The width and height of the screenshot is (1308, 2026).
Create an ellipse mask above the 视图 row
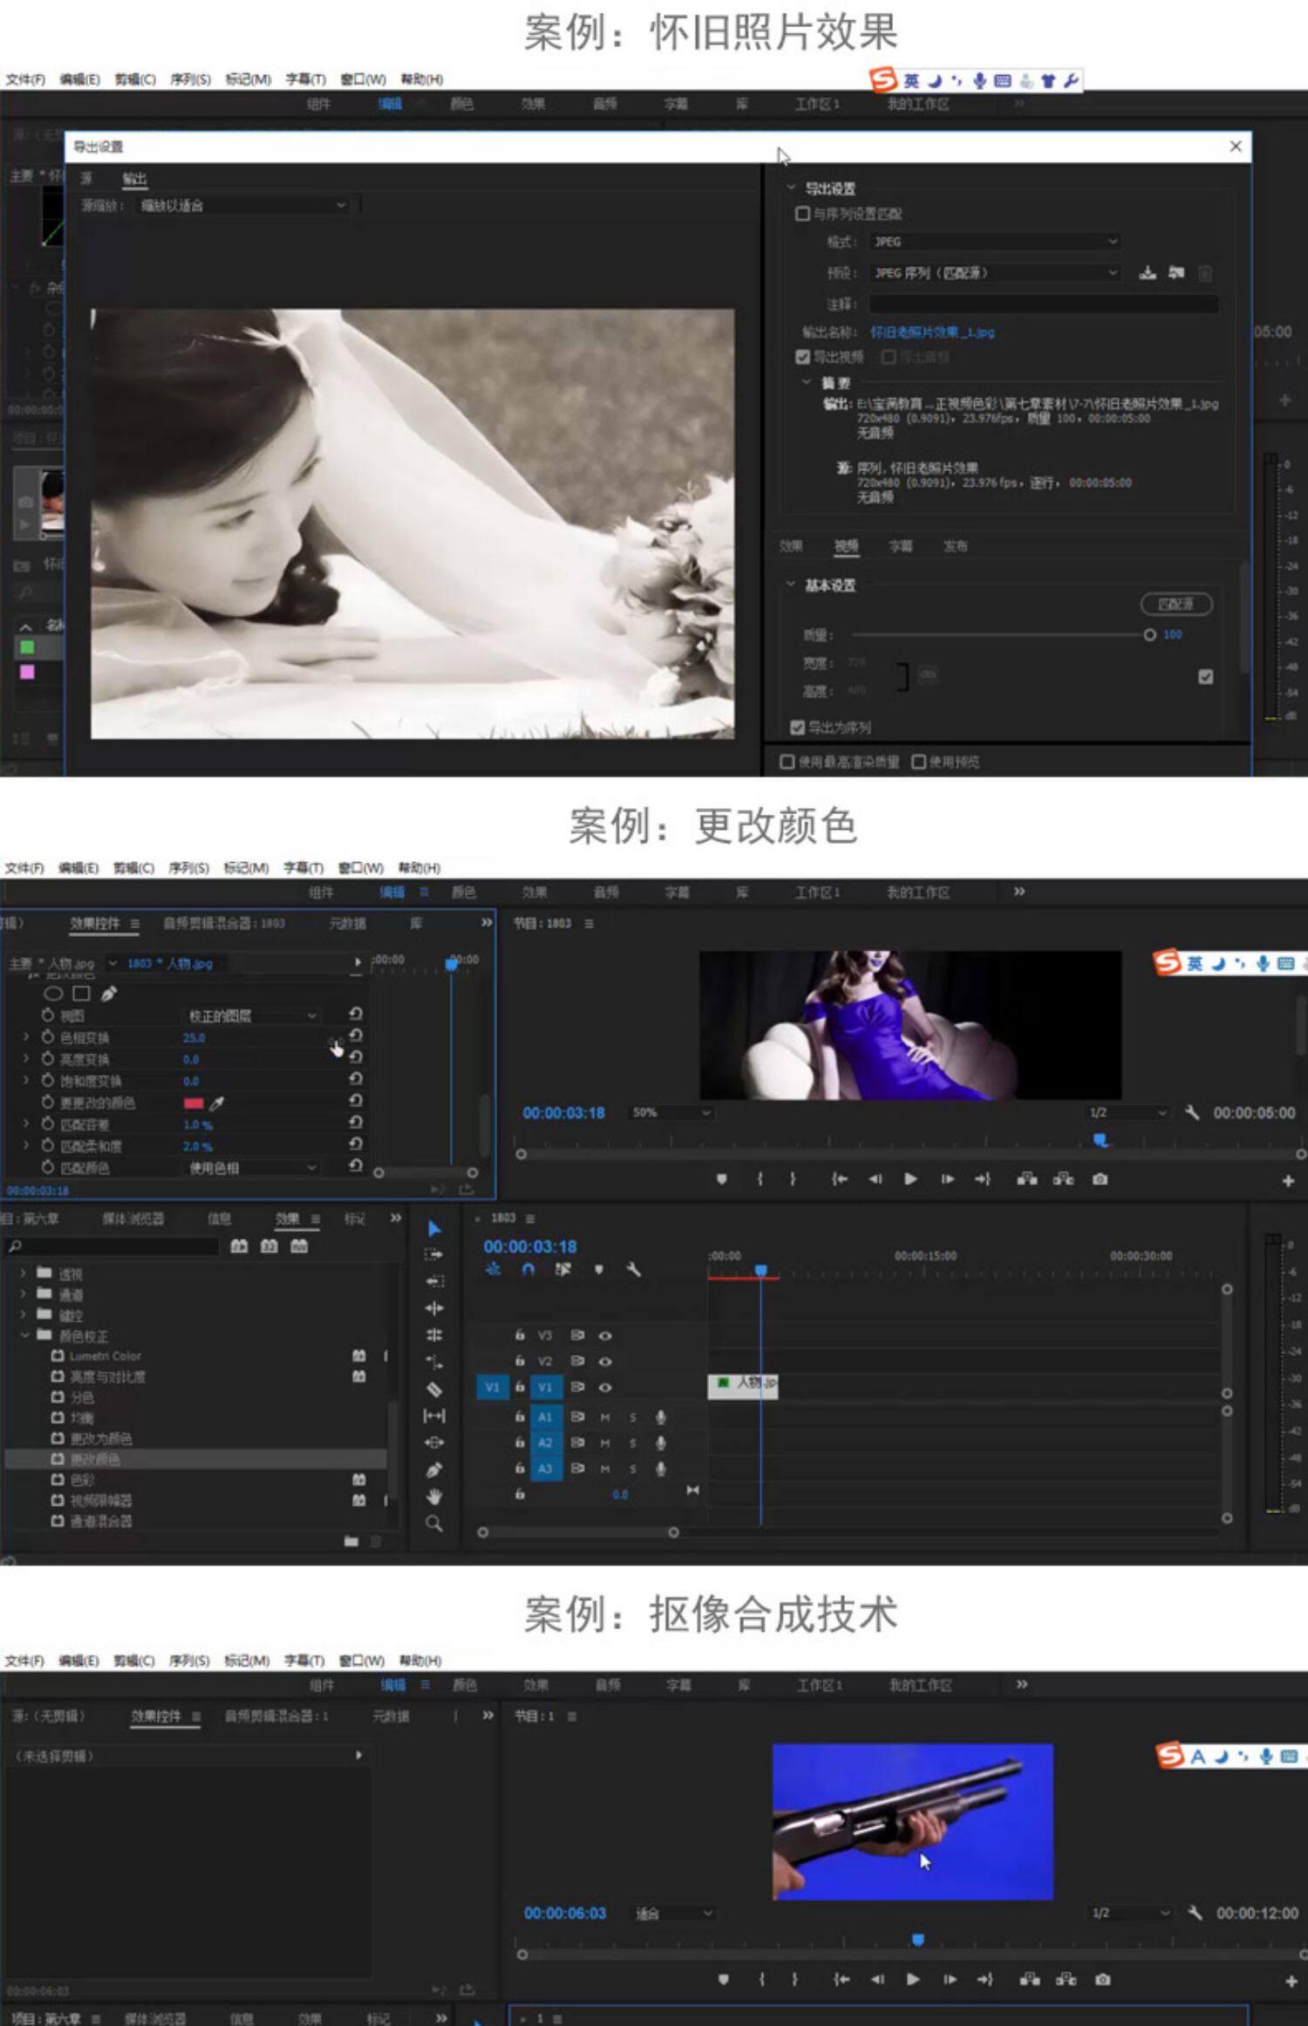click(53, 993)
